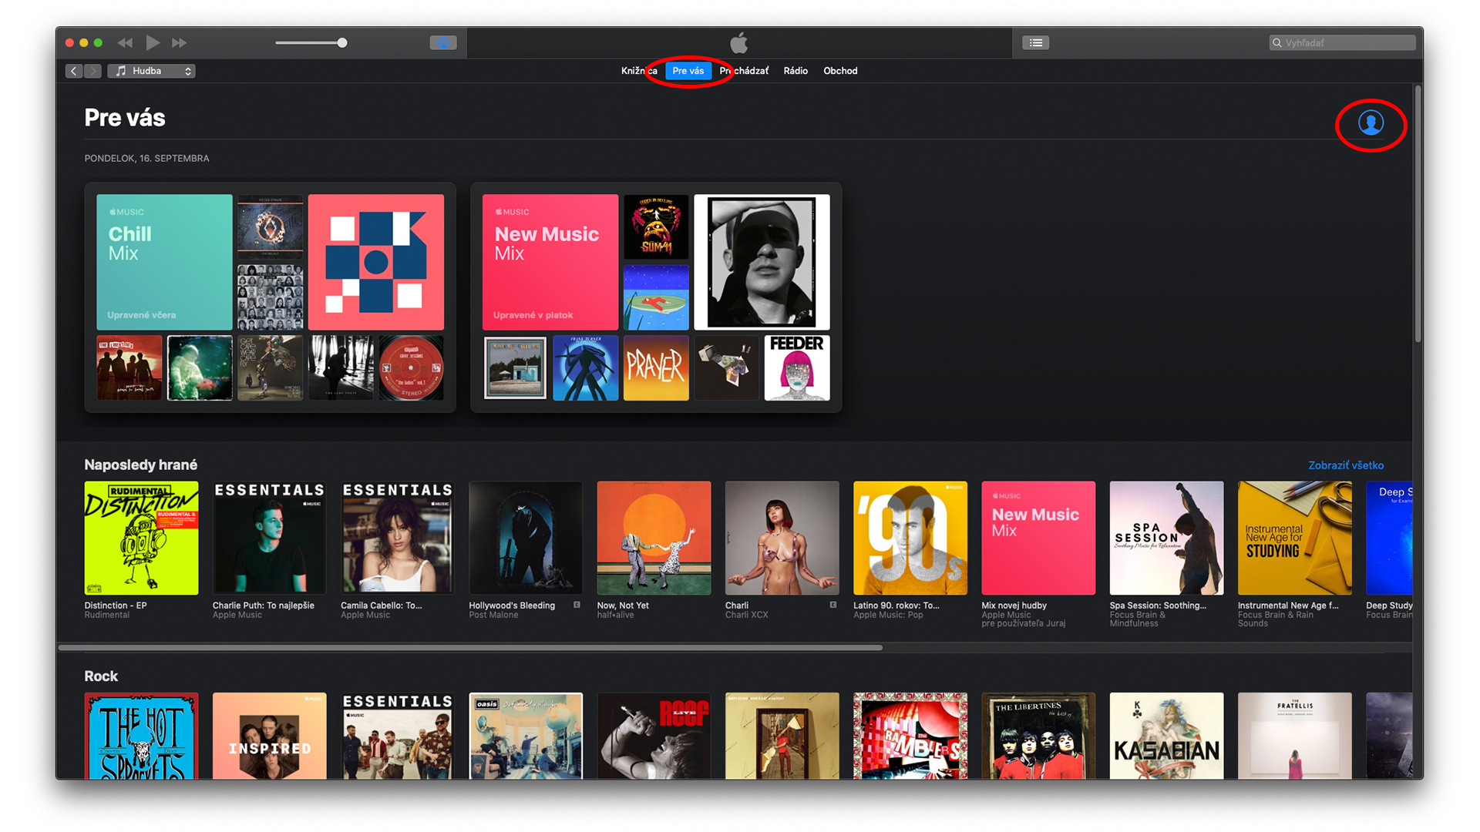
Task: Go back with the left chevron button
Action: coord(74,71)
